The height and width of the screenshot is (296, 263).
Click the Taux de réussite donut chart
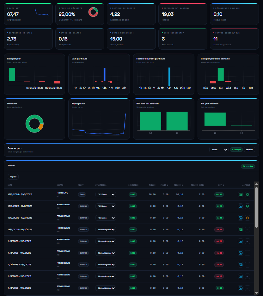(x=93, y=12)
